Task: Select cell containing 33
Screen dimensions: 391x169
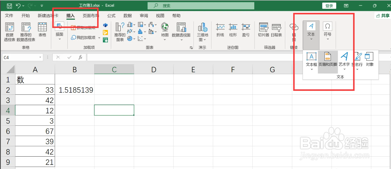Action: coord(35,90)
